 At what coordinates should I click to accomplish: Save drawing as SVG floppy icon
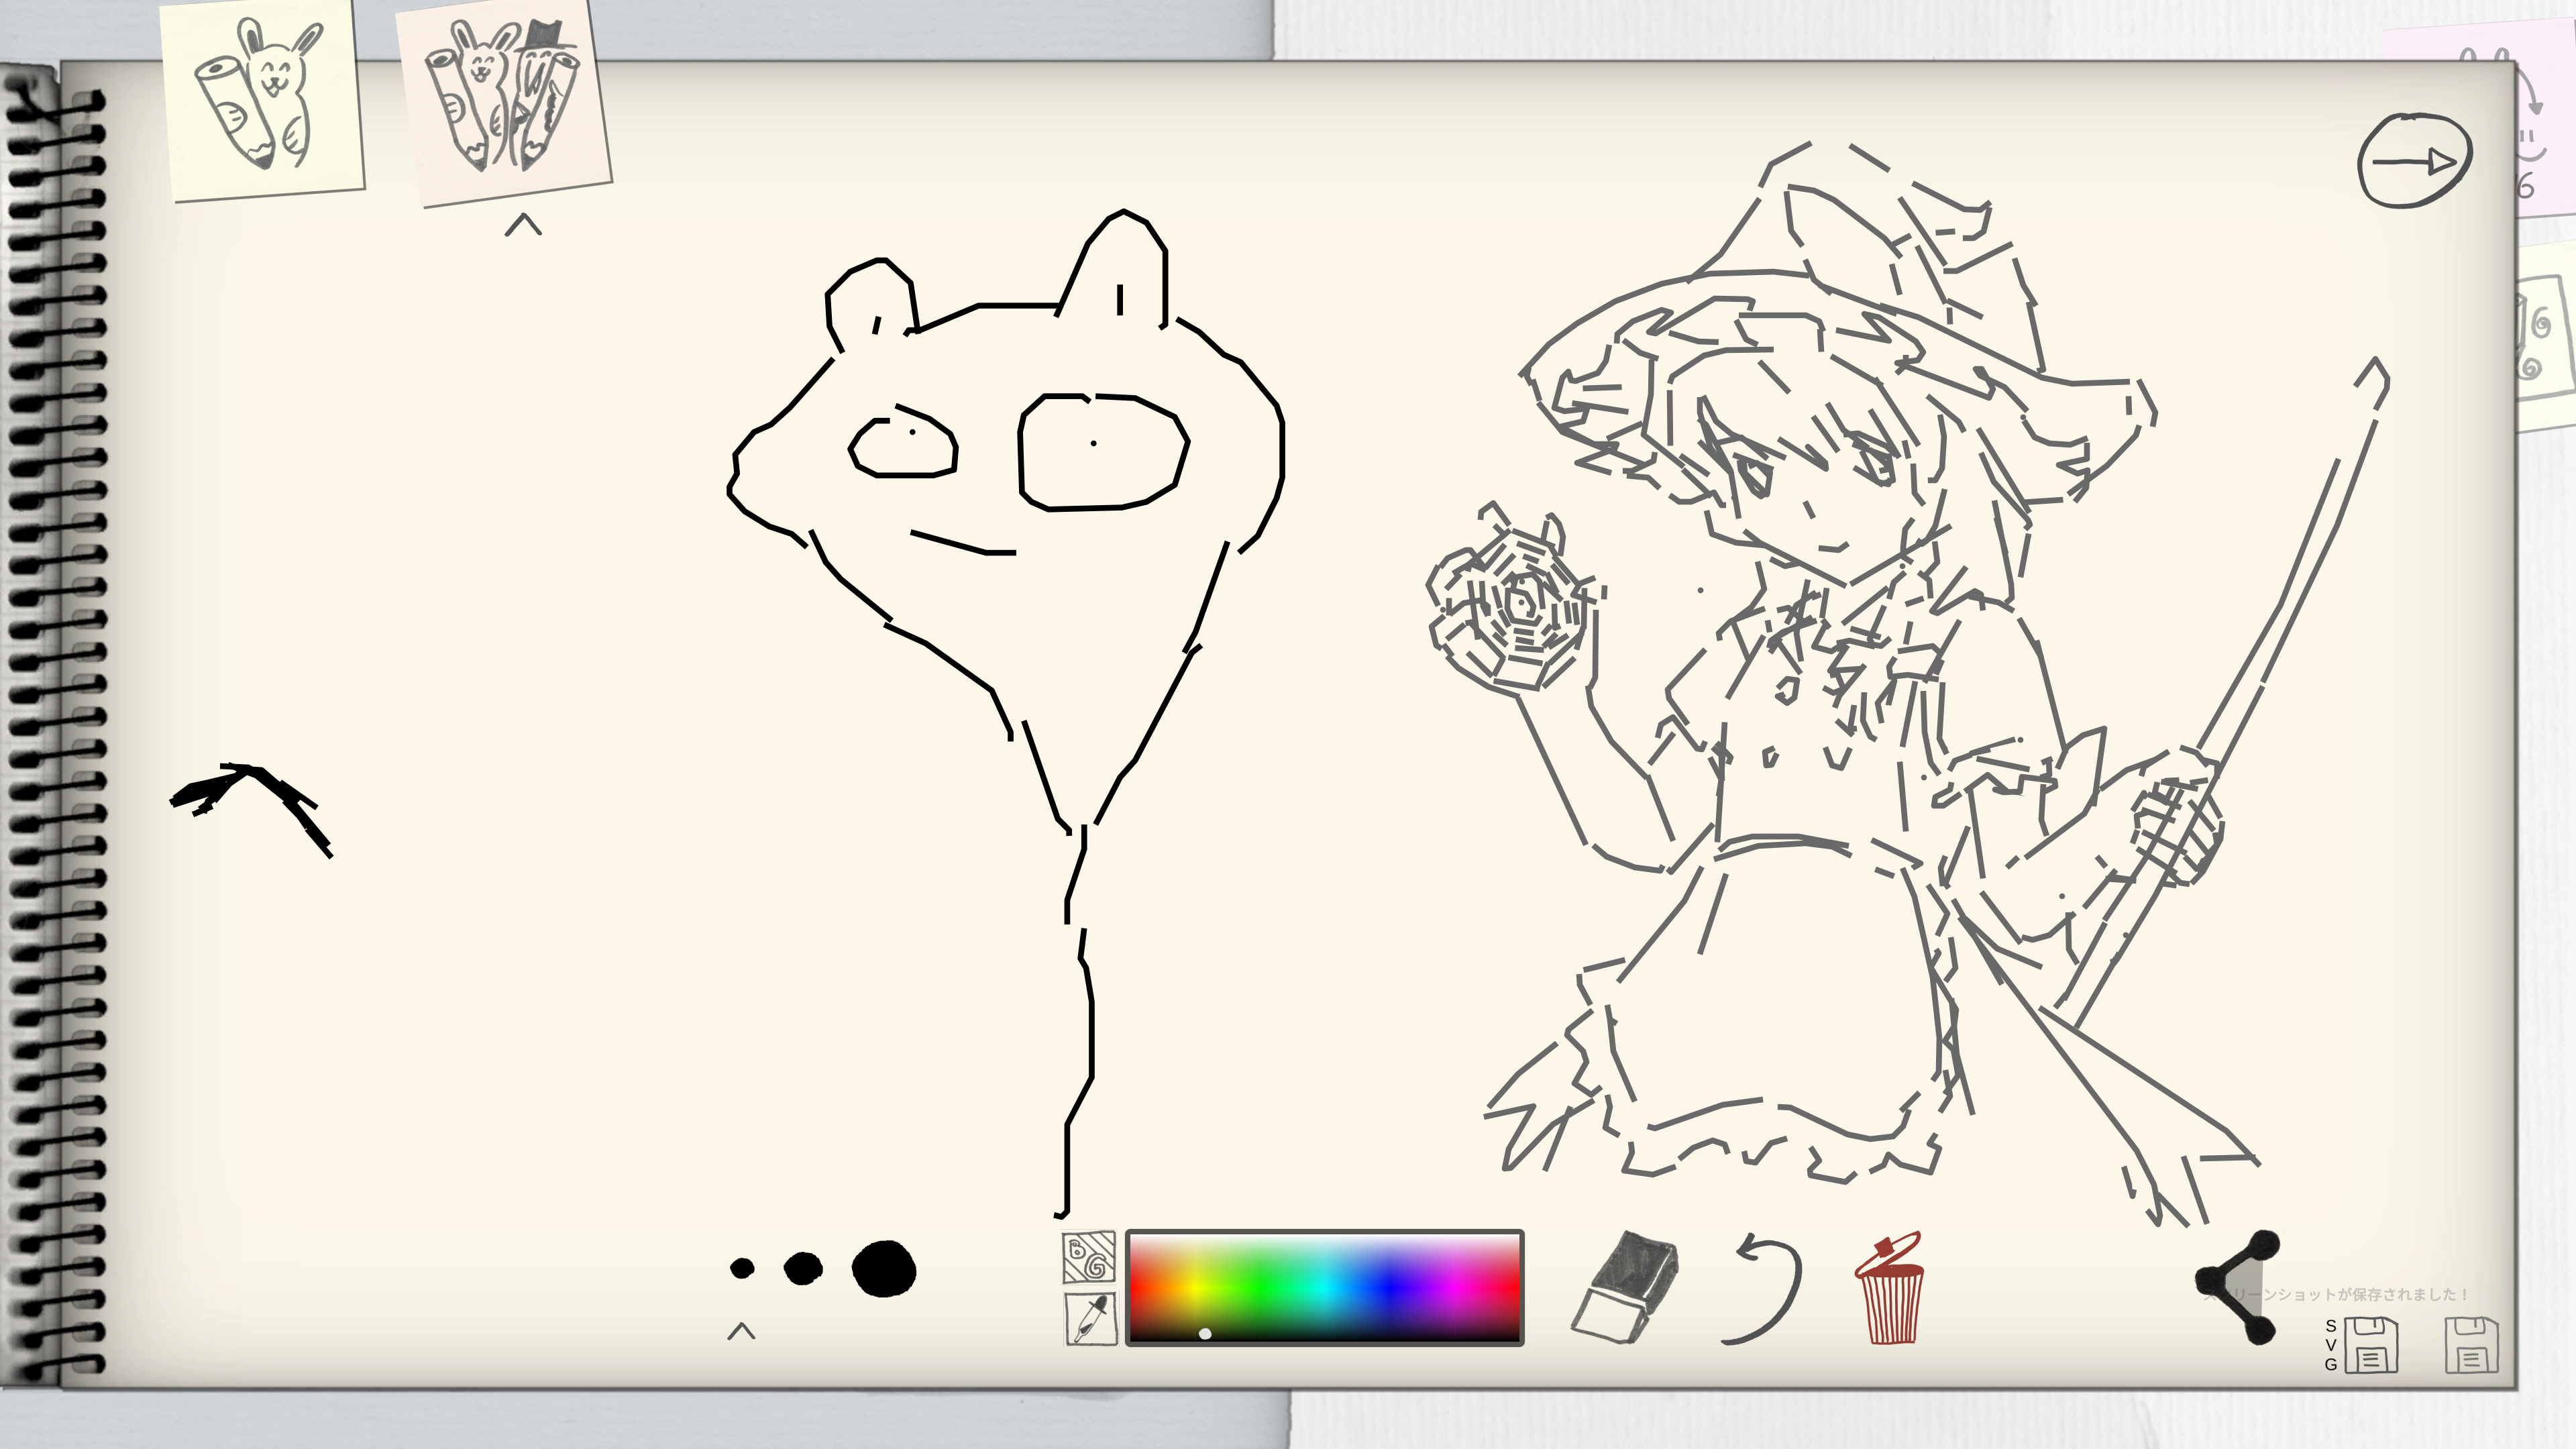(x=2371, y=1346)
